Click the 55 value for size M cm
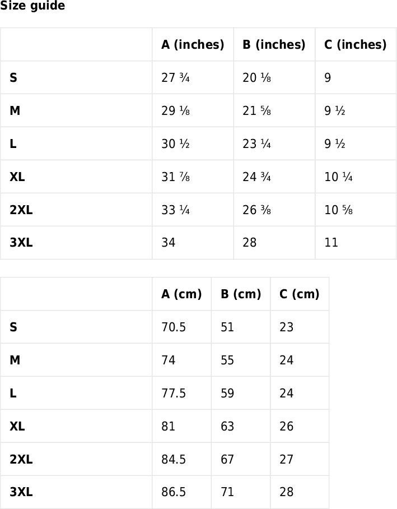 pyautogui.click(x=227, y=360)
